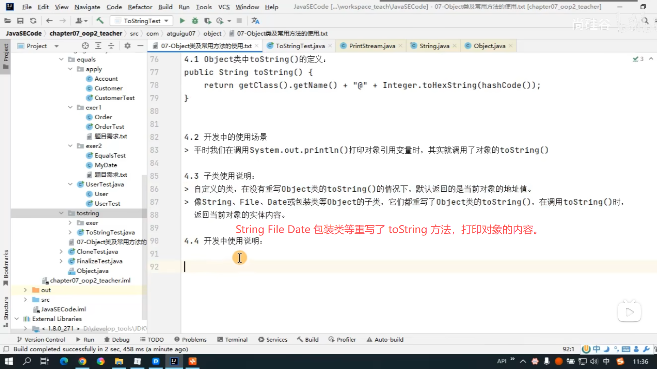
Task: Click the green Run button in toolbar
Action: click(182, 21)
